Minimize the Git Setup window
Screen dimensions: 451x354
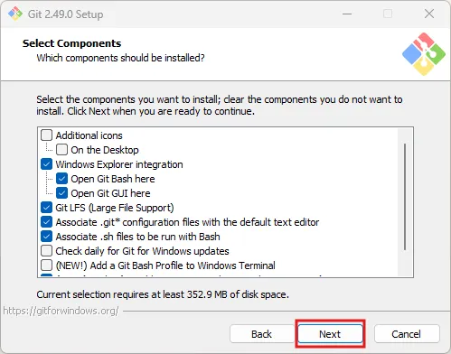point(347,14)
